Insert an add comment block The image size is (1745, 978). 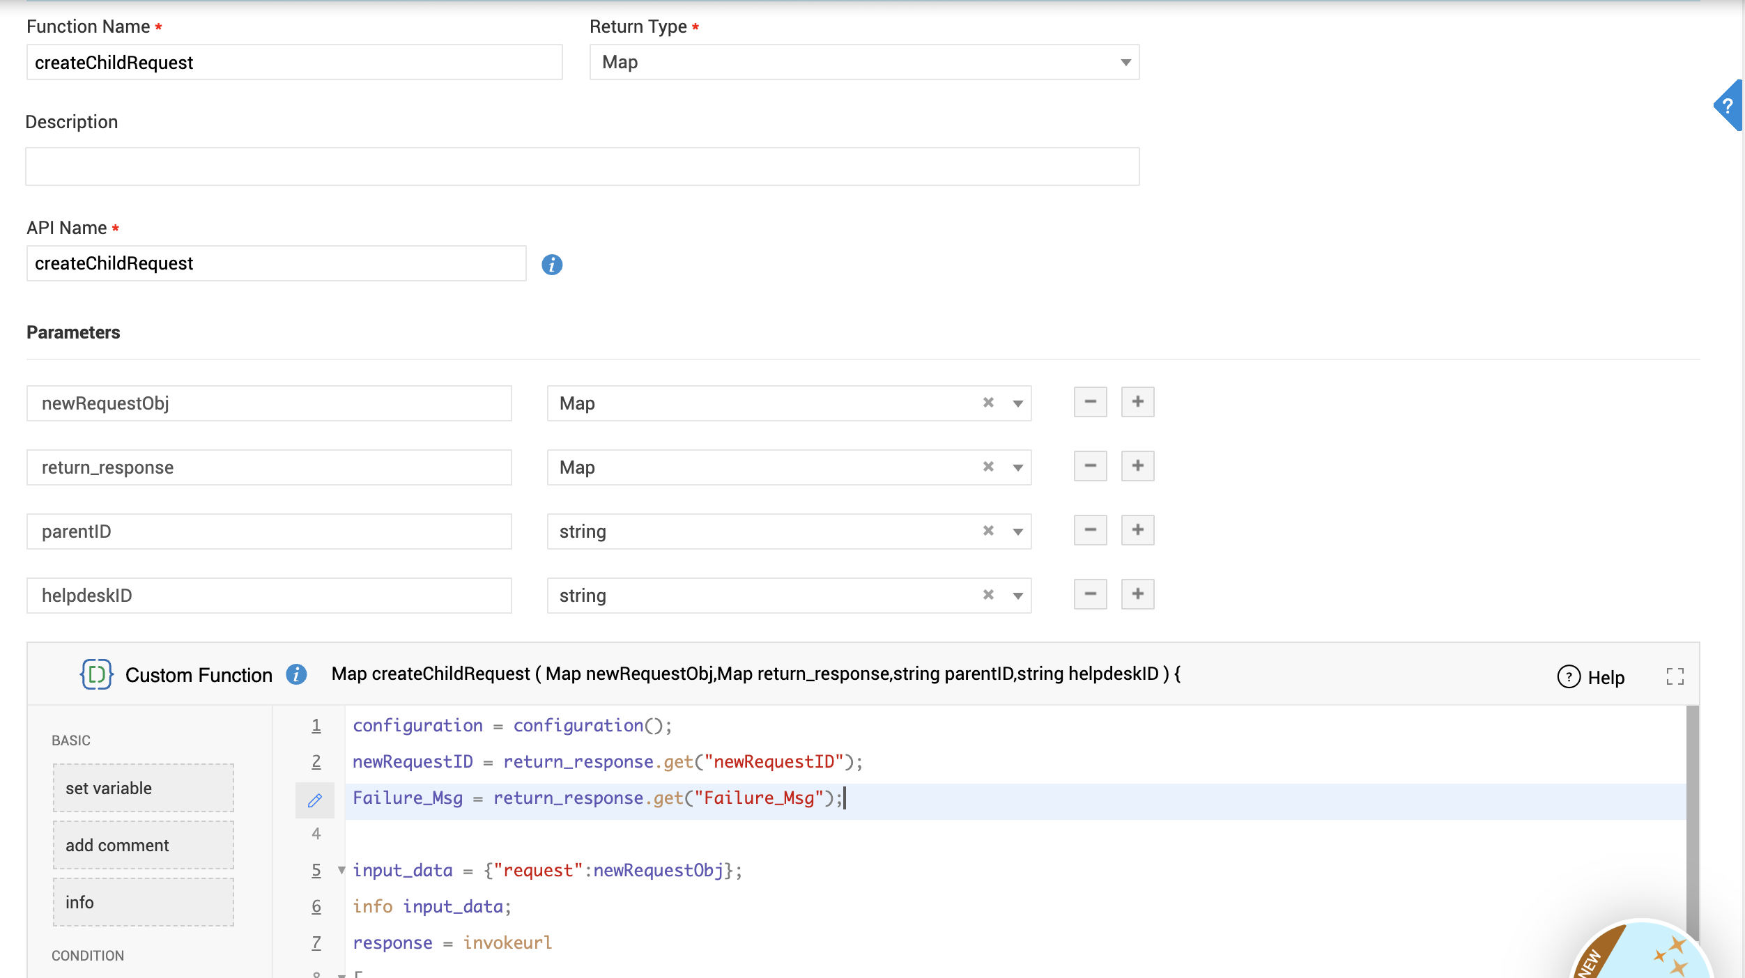(x=144, y=845)
